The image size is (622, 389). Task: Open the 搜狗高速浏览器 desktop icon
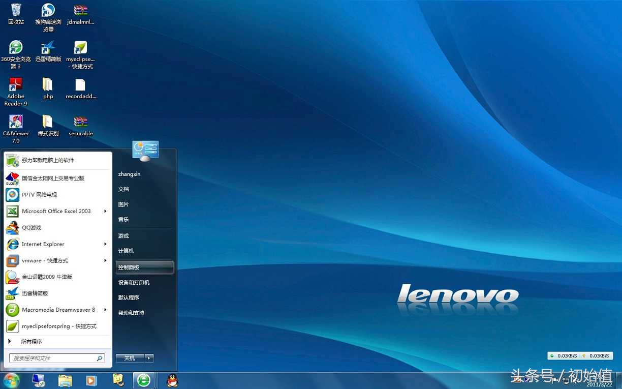(48, 11)
